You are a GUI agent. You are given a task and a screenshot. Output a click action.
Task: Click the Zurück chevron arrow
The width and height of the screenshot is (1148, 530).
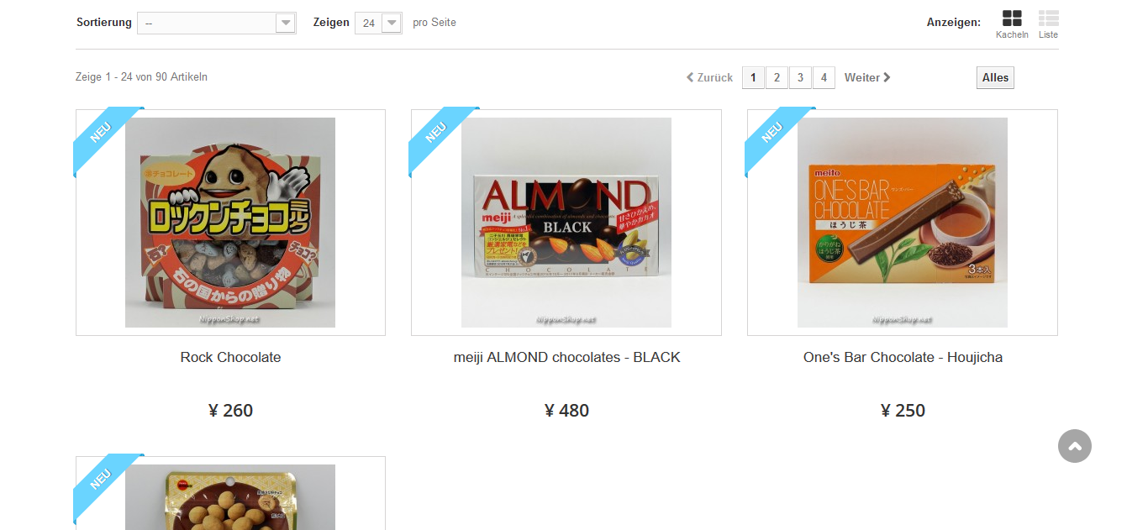point(690,77)
